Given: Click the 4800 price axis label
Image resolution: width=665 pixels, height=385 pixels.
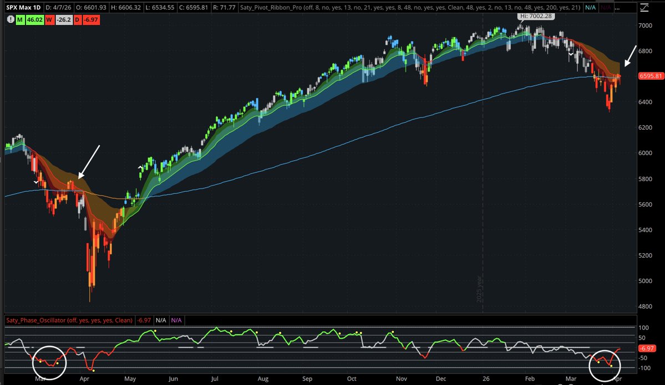Looking at the screenshot, I should tap(645, 306).
